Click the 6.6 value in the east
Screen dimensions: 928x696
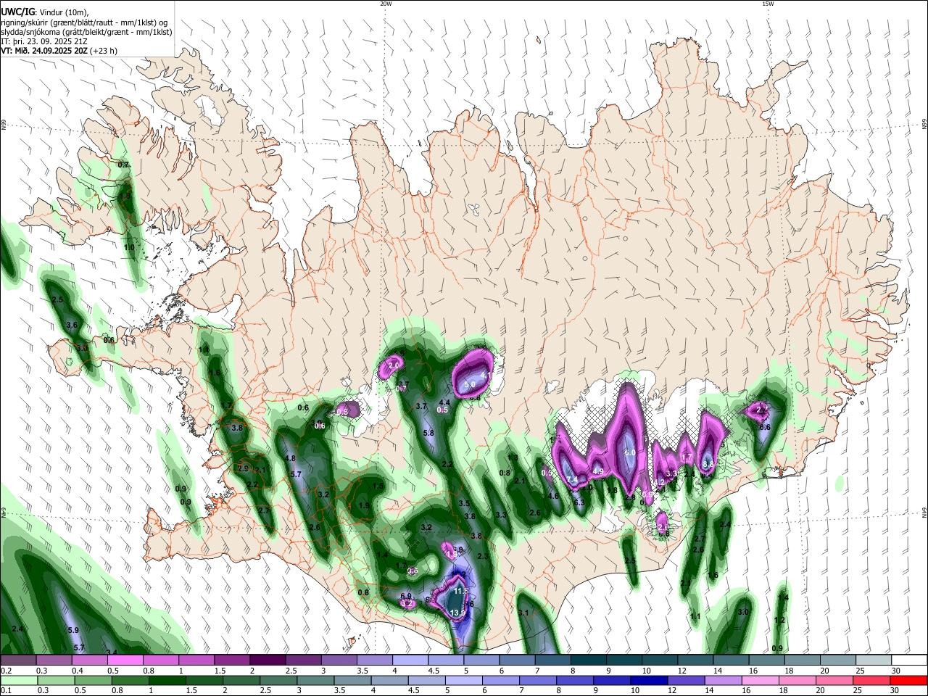click(764, 428)
